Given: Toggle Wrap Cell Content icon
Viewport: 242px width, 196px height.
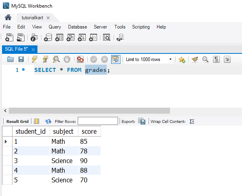Looking at the screenshot, I should point(192,121).
